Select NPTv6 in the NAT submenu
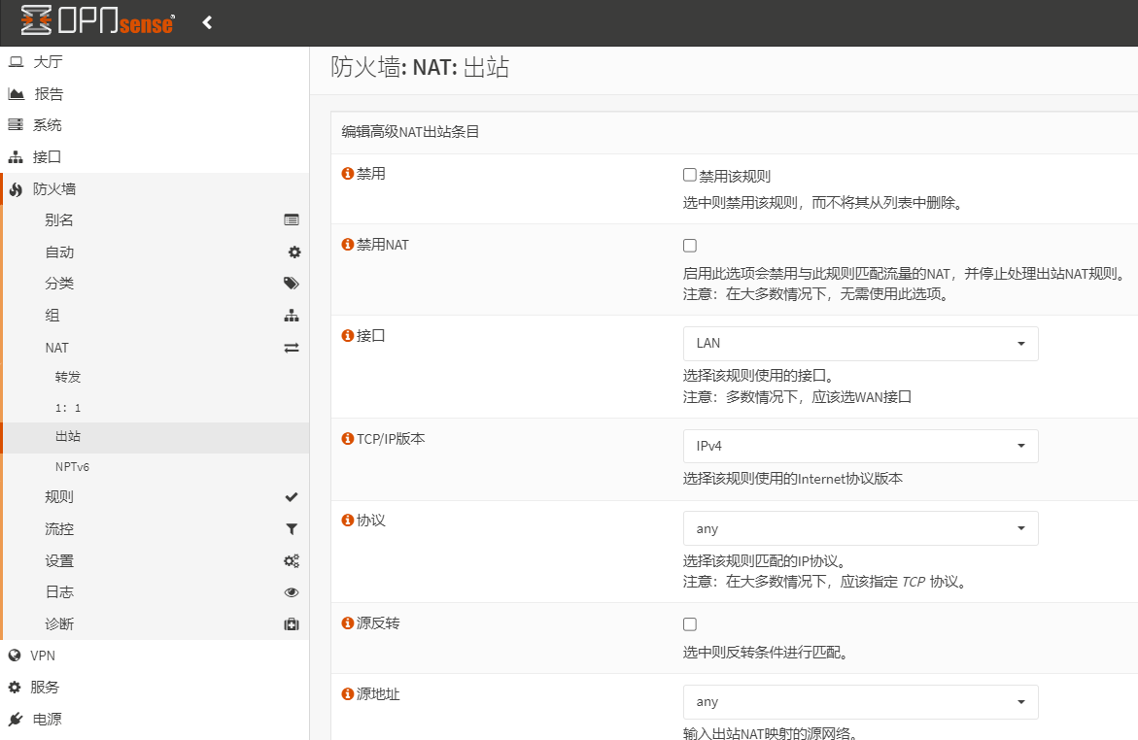1138x740 pixels. (x=72, y=467)
